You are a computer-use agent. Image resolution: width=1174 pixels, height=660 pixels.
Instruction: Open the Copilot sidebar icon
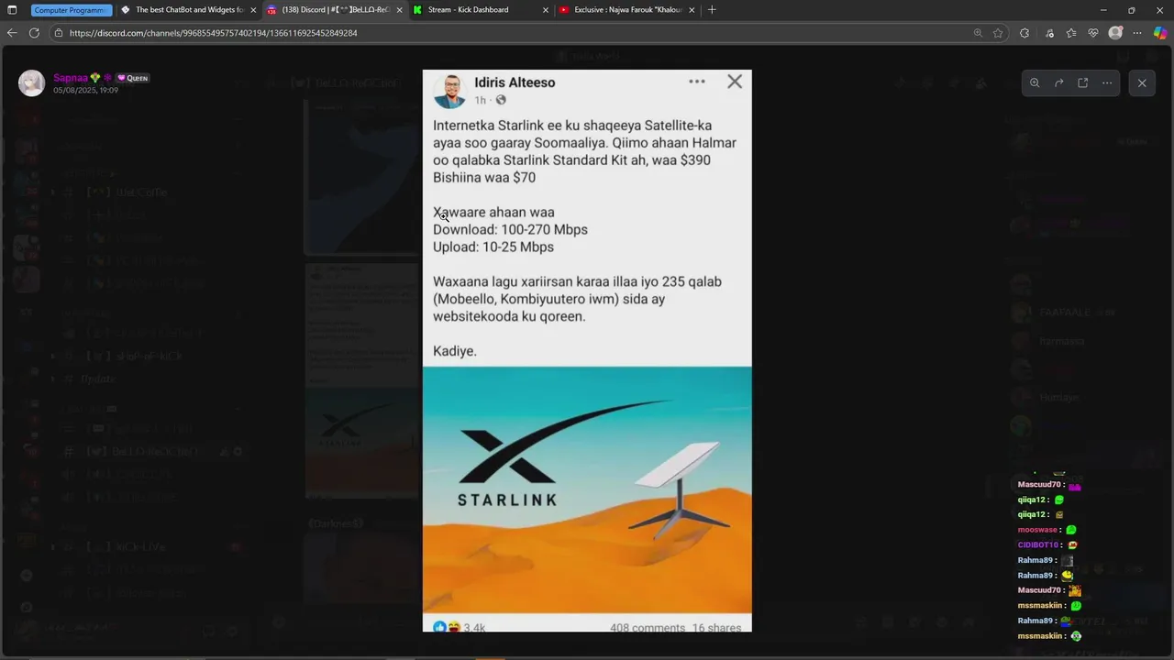(x=1160, y=33)
